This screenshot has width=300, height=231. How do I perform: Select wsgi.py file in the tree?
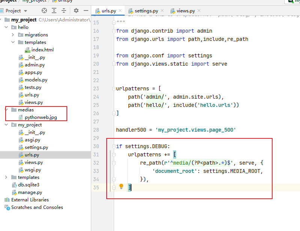(30, 170)
